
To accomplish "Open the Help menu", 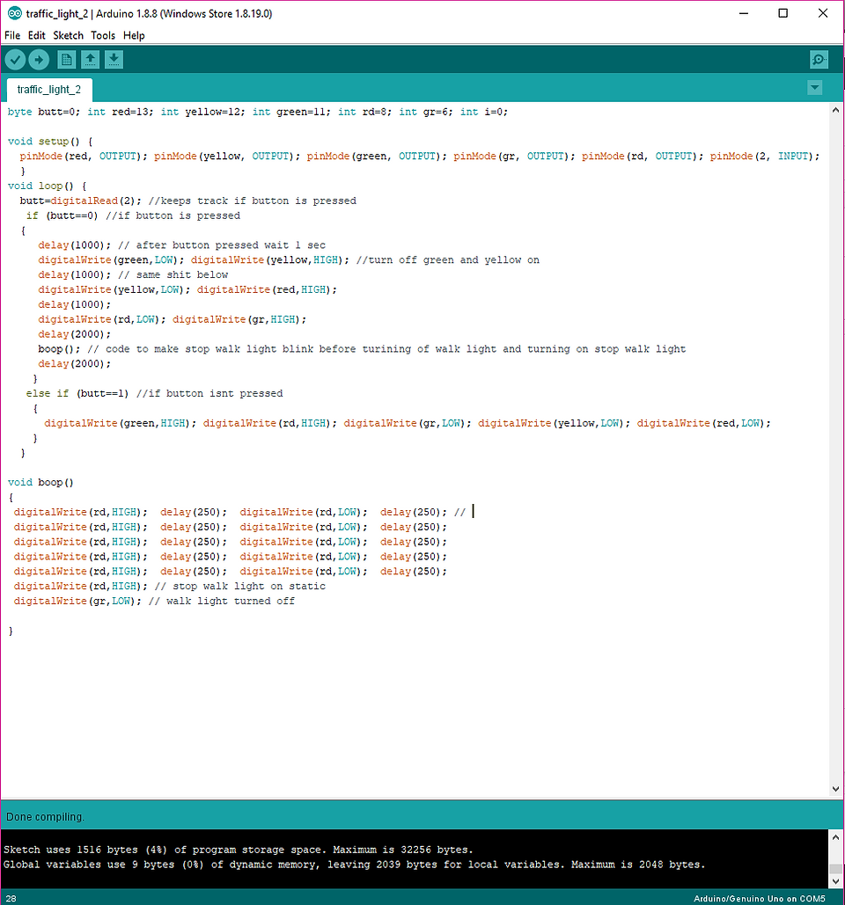I will (x=134, y=35).
